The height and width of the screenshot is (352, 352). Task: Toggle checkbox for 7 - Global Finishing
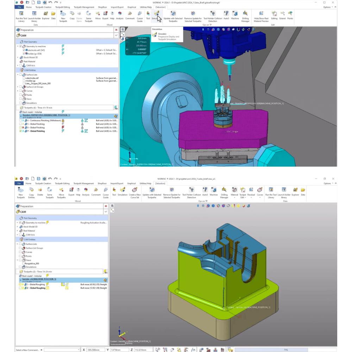[20, 131]
